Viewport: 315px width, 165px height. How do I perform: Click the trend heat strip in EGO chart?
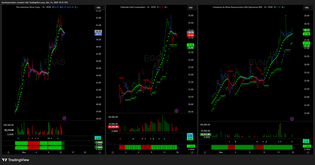148,147
